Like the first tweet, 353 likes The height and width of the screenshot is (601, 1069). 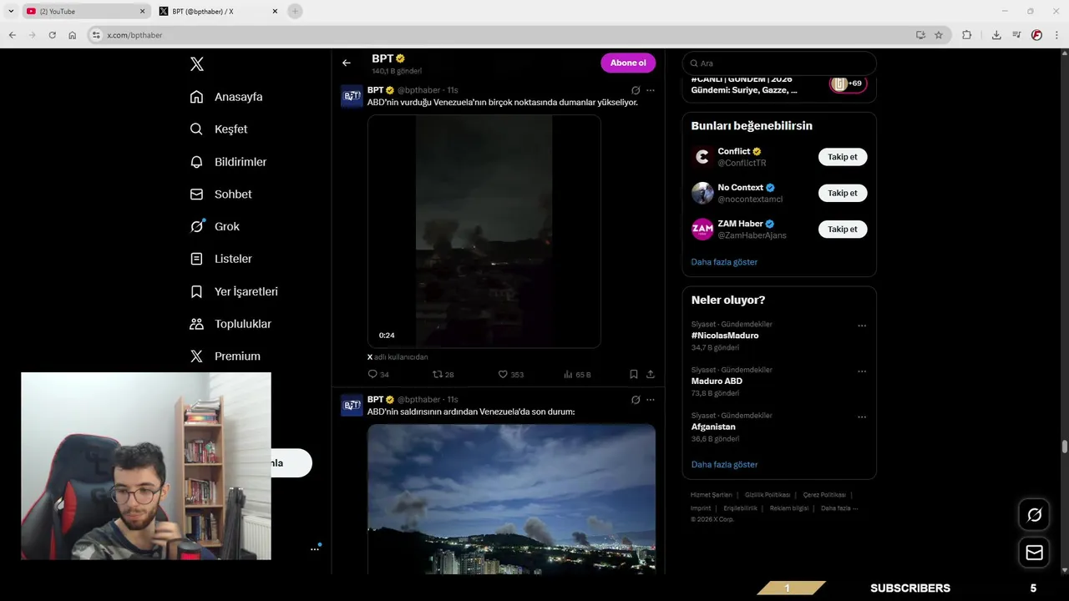click(511, 375)
